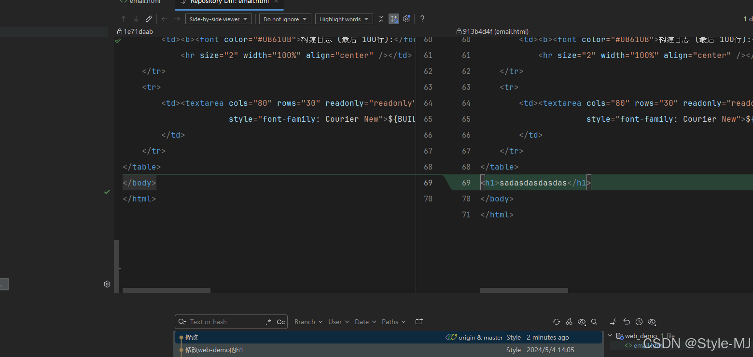Toggle synchronize scrolling button

tap(394, 19)
